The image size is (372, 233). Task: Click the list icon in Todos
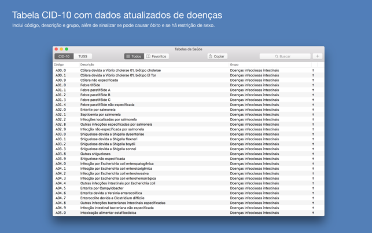click(x=128, y=56)
